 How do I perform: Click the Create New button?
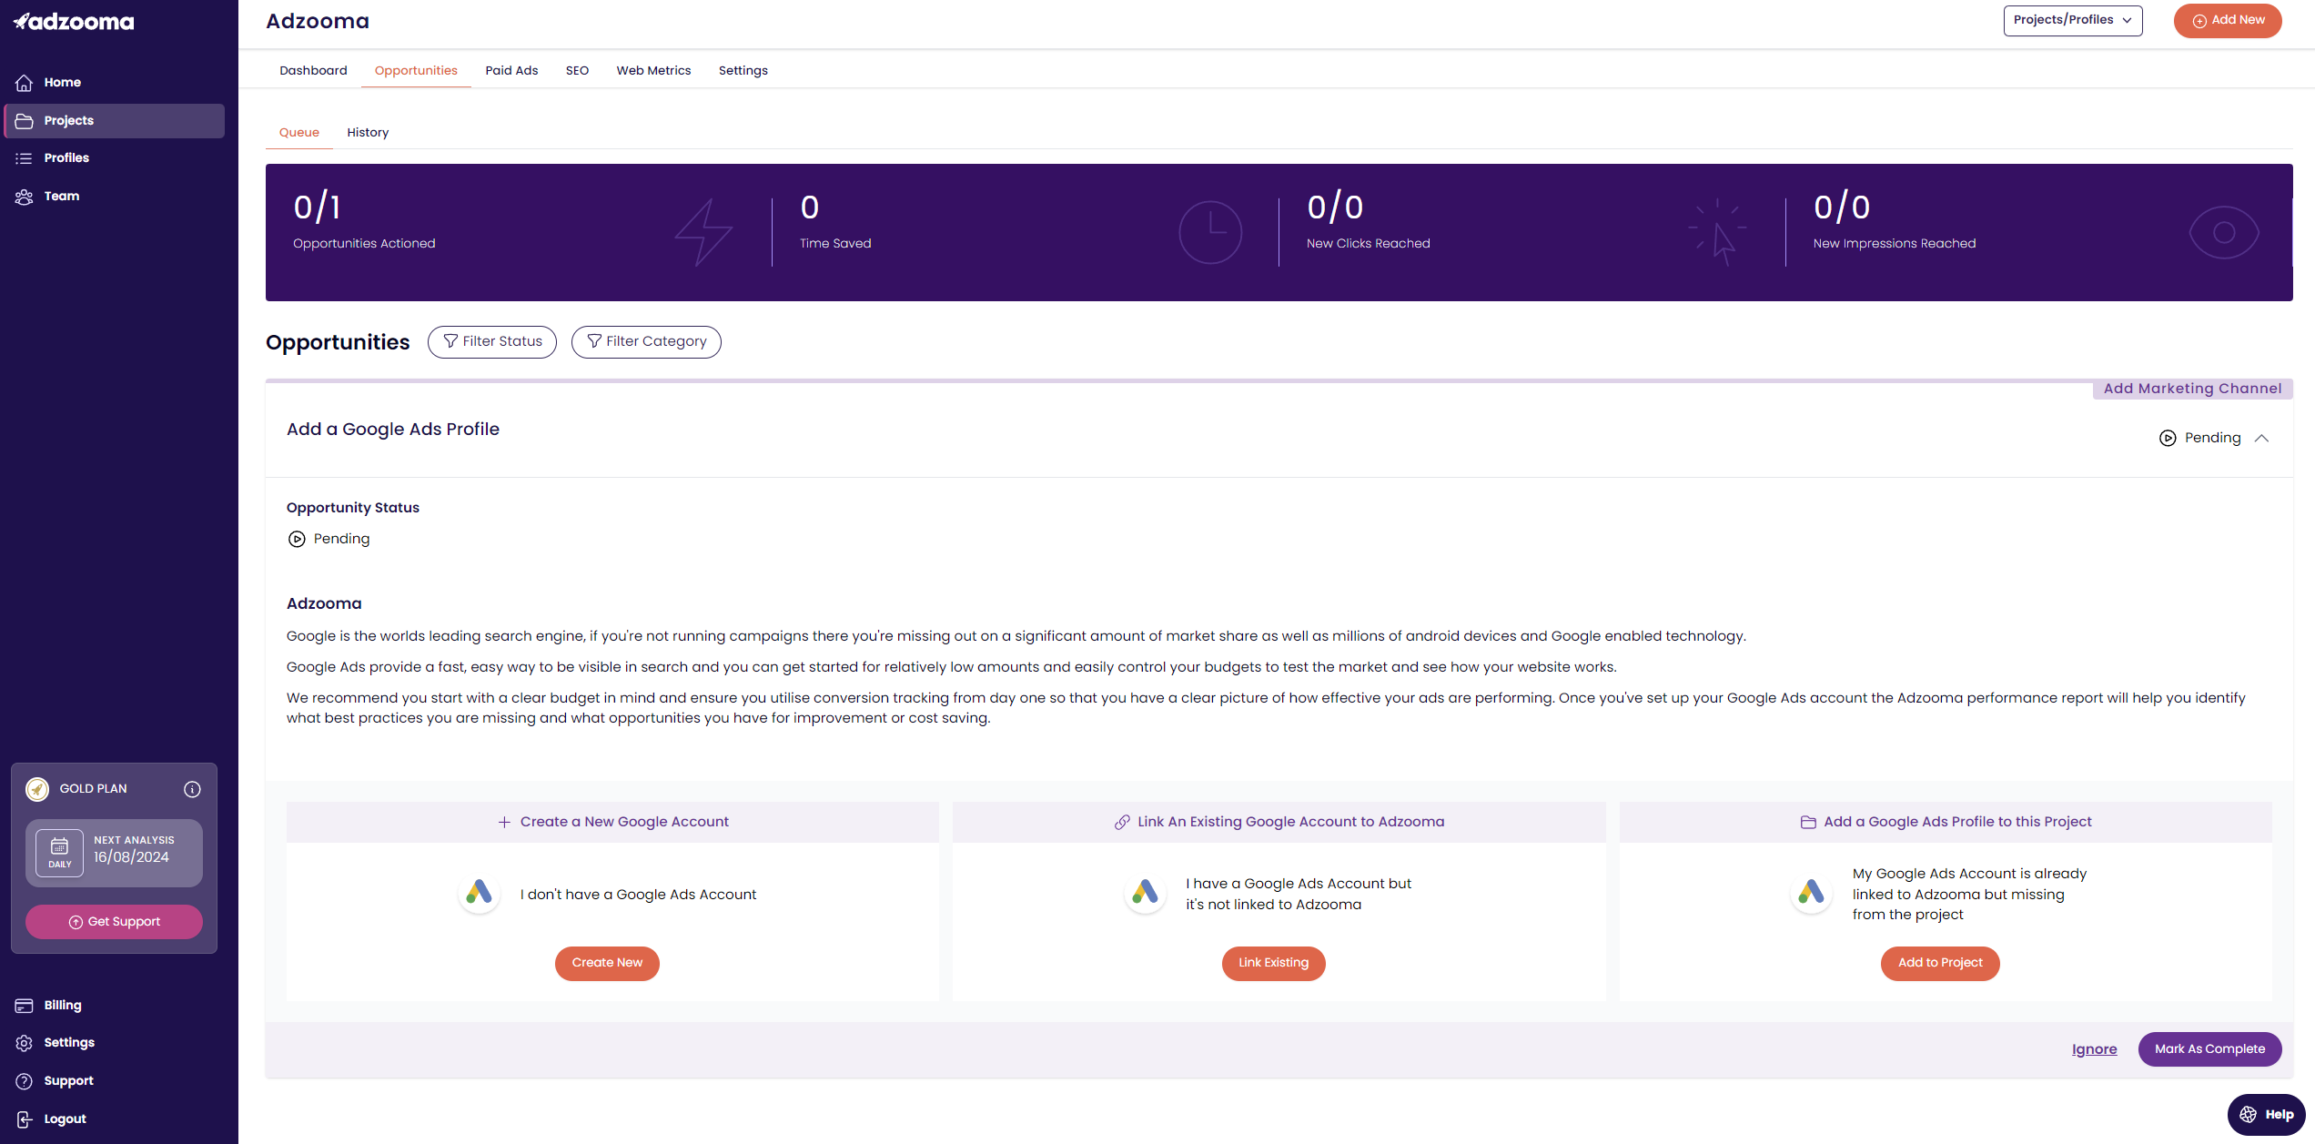[607, 963]
